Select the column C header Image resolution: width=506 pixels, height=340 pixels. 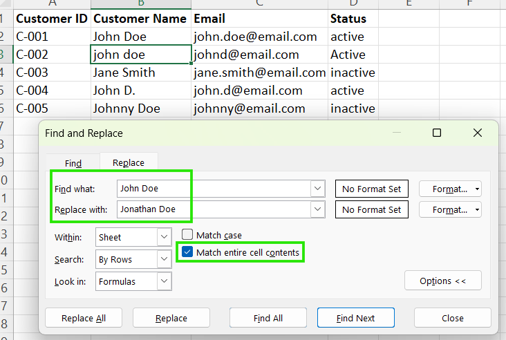(259, 4)
